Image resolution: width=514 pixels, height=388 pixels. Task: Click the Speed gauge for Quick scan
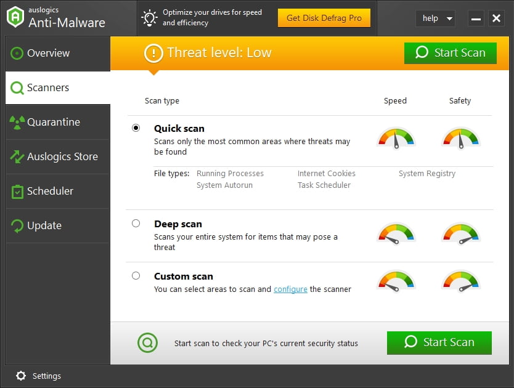point(396,139)
